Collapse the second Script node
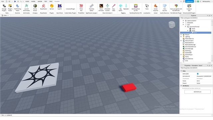The width and height of the screenshot is (213, 120). 188,31
